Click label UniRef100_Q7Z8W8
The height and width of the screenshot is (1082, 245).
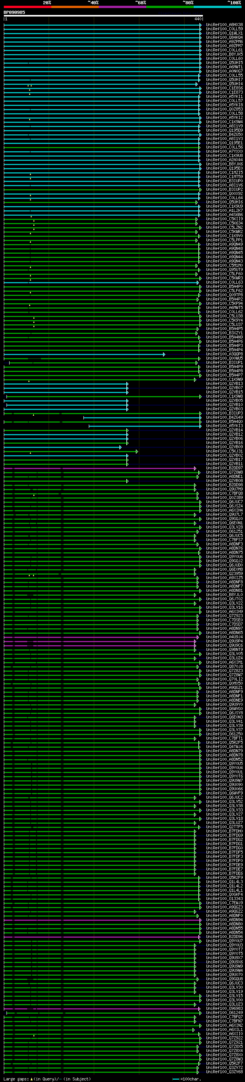point(224,472)
